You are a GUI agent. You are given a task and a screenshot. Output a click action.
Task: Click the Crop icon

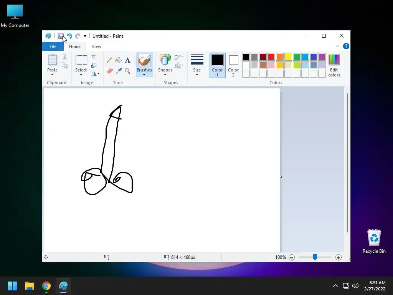click(94, 57)
